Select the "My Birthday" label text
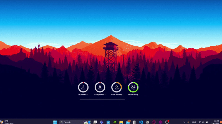Viewport: 222px width, 124px height. (133, 94)
